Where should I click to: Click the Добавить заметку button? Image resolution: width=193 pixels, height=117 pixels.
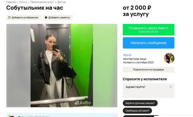(x=58, y=18)
